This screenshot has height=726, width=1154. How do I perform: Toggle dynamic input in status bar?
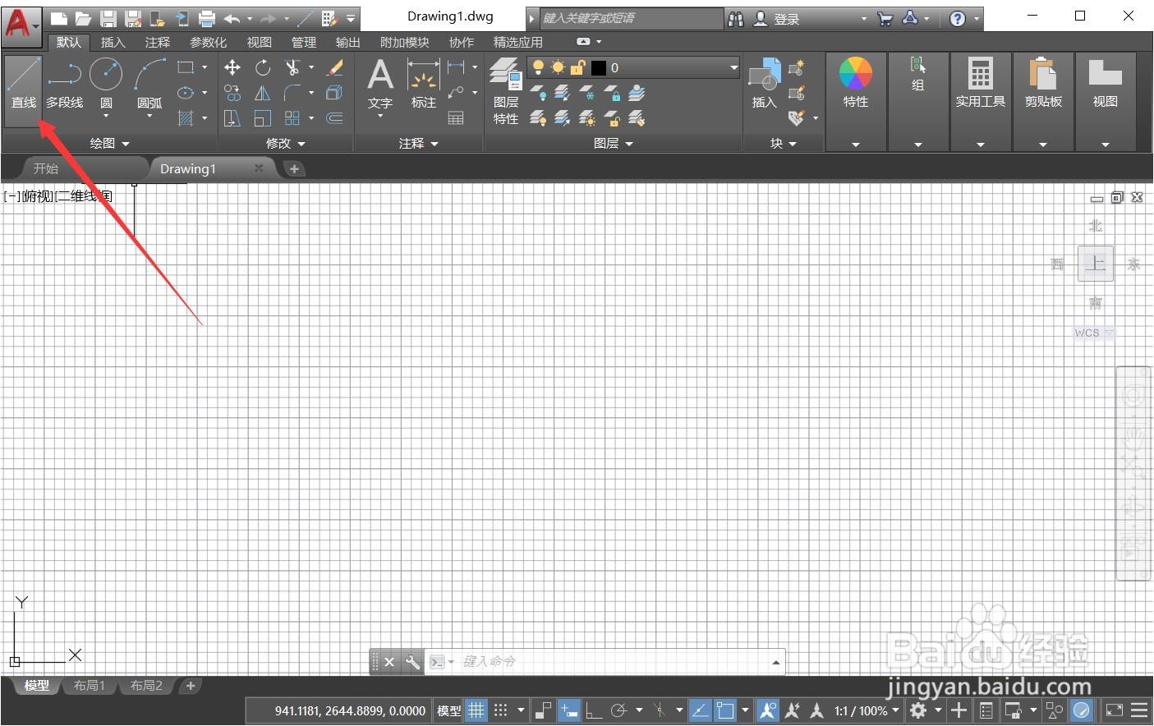click(568, 710)
